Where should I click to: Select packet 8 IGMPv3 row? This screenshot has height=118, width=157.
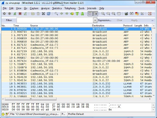[77, 51]
